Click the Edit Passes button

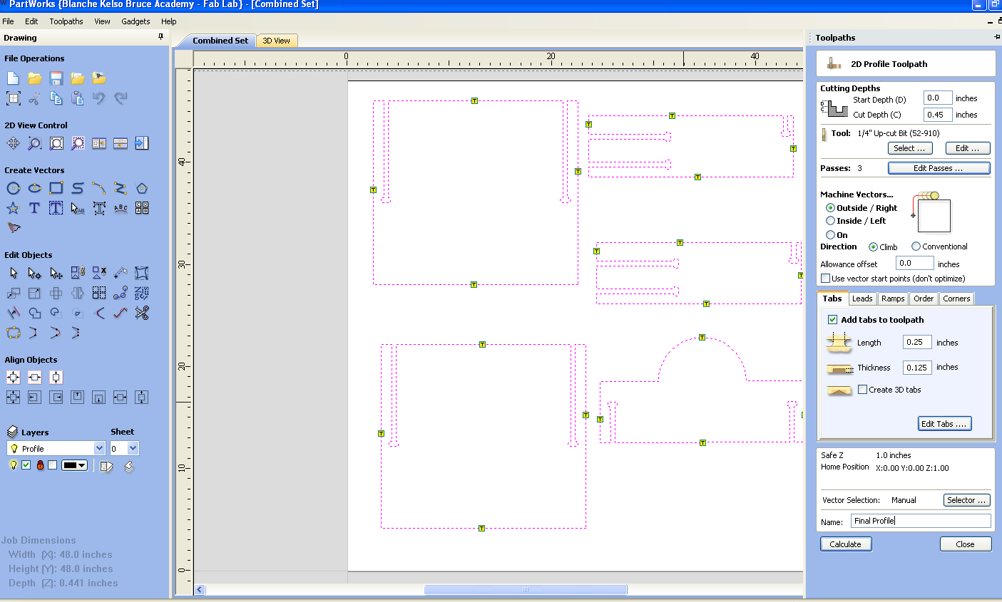pyautogui.click(x=939, y=168)
